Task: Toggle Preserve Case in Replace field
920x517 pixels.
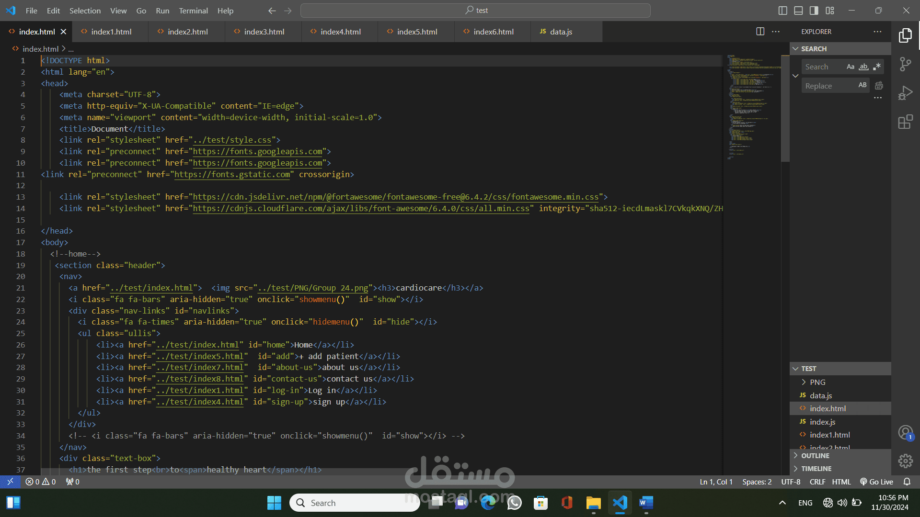Action: click(x=862, y=85)
